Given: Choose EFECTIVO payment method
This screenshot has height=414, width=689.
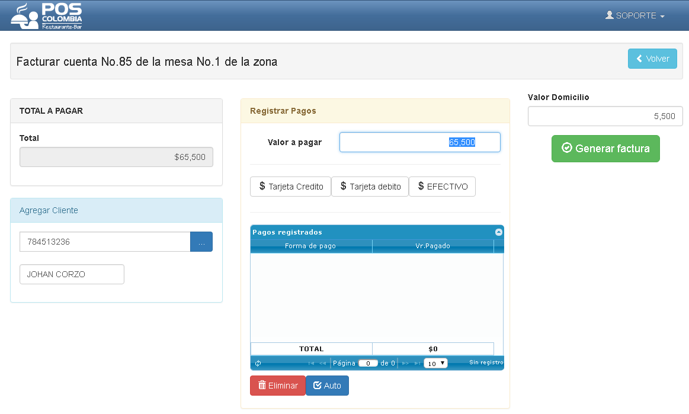Looking at the screenshot, I should (442, 187).
